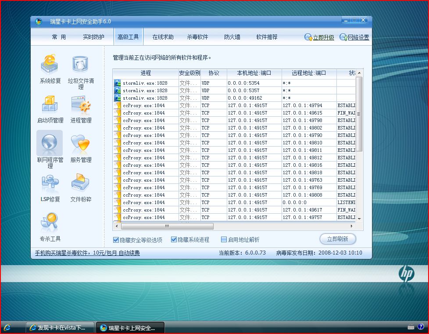Open the 专杀工具 virus removal tools
Image resolution: width=429 pixels, height=334 pixels.
click(50, 227)
